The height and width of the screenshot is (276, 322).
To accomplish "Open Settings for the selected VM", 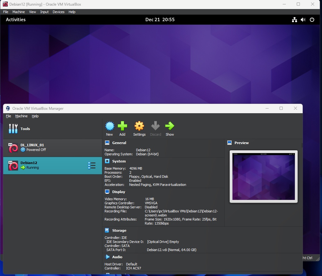I will 139,126.
